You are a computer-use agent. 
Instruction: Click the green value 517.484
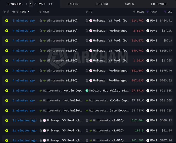[x=137, y=120]
